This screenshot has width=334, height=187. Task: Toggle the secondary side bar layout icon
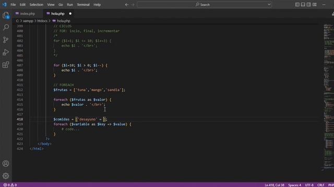[308, 5]
